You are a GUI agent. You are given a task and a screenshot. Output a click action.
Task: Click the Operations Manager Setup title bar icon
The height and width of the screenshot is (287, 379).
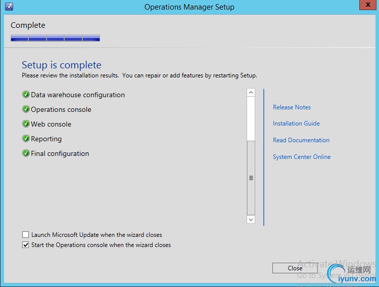click(x=9, y=7)
